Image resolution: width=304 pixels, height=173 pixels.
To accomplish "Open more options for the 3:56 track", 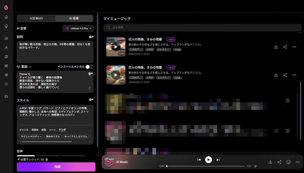I will [294, 47].
